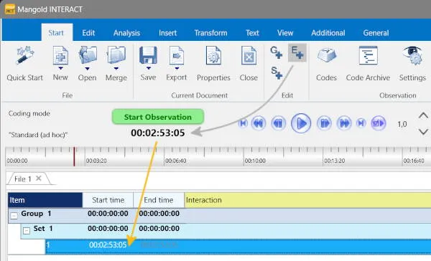Viewport: 431px width, 261px height.
Task: Jump to the video beginning
Action: [x=243, y=123]
